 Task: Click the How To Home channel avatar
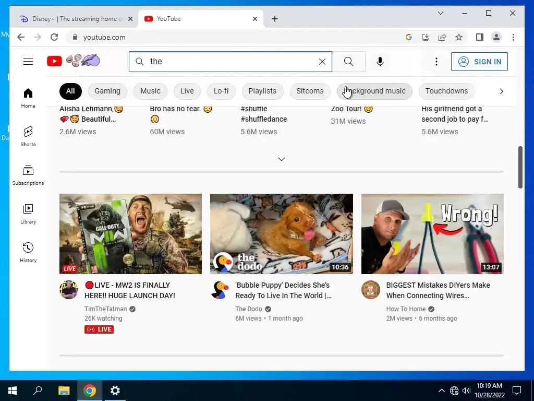click(x=371, y=290)
